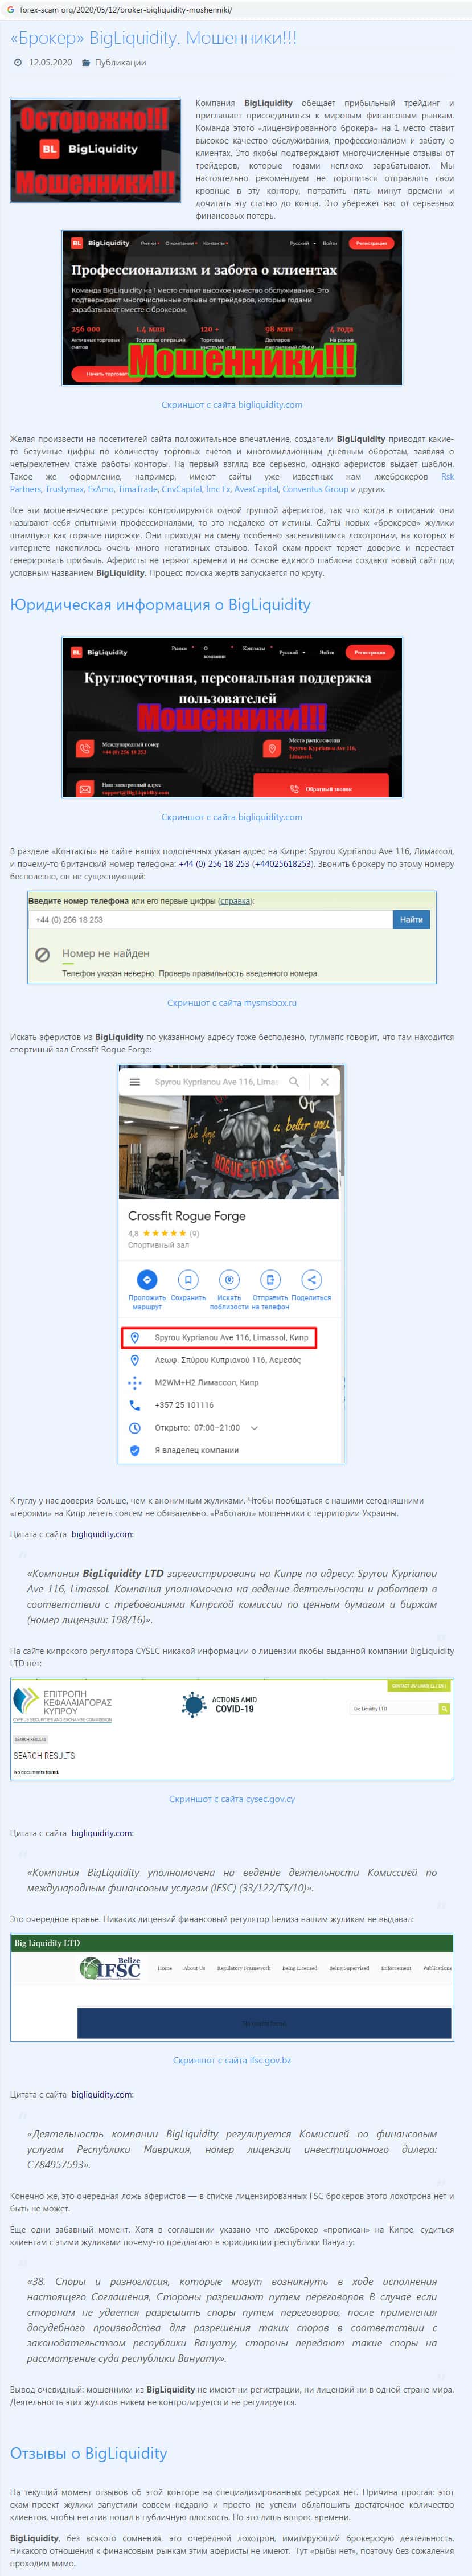Viewport: 472px width, 2576px height.
Task: Click the Скриншот с сайта cysec.gov.cy caption
Action: pos(232,1798)
